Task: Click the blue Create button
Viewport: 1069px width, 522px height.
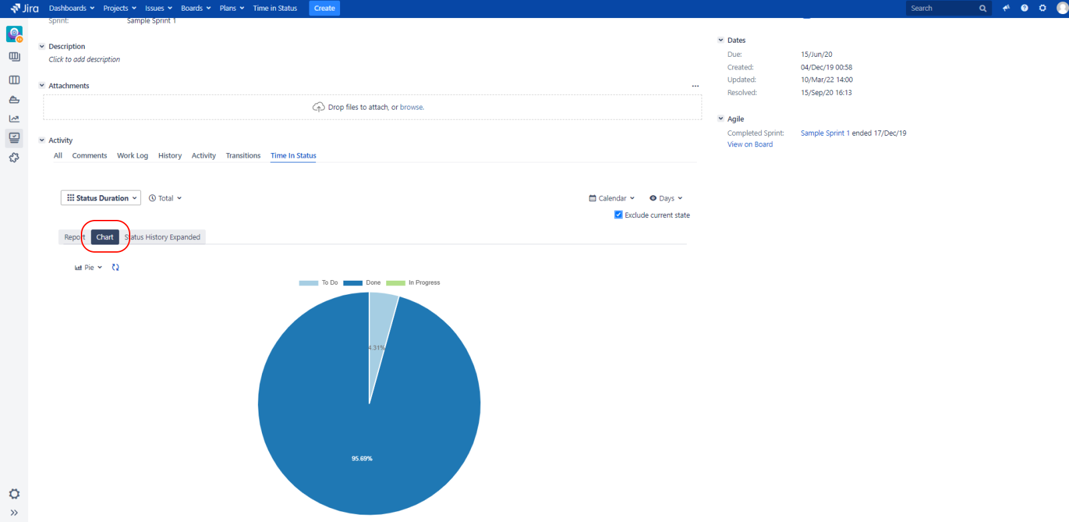Action: (x=324, y=8)
